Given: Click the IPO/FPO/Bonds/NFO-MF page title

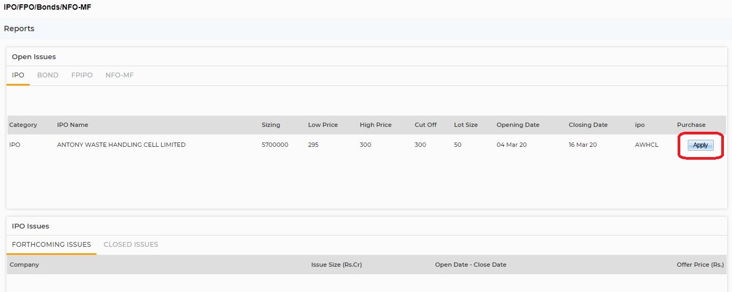Looking at the screenshot, I should coord(47,7).
